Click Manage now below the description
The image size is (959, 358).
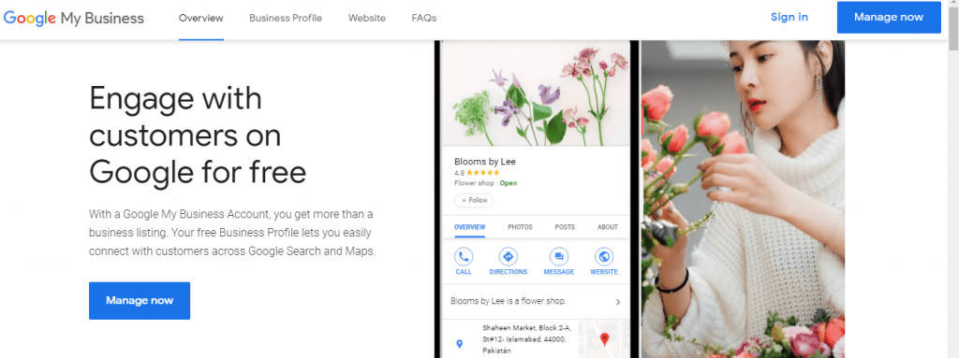(140, 301)
